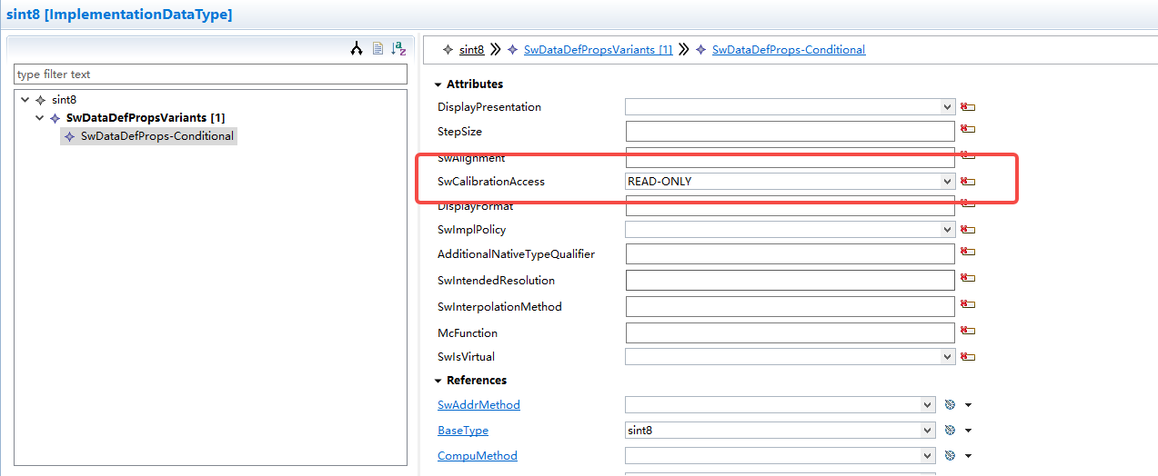Follow the BaseType reference link
Viewport: 1158px width, 476px height.
point(463,431)
